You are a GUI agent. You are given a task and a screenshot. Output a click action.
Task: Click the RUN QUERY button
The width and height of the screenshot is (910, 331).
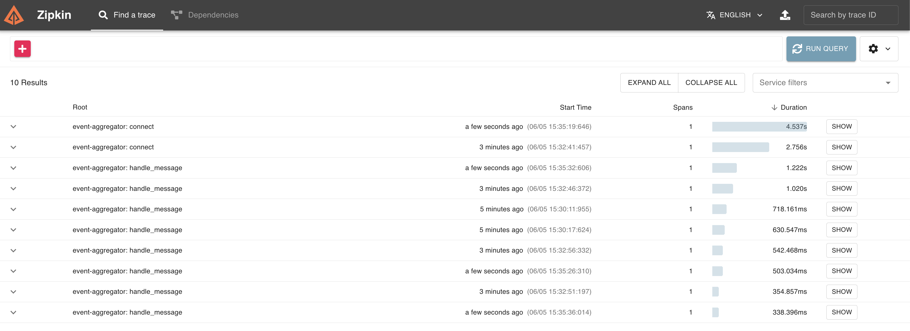tap(821, 49)
